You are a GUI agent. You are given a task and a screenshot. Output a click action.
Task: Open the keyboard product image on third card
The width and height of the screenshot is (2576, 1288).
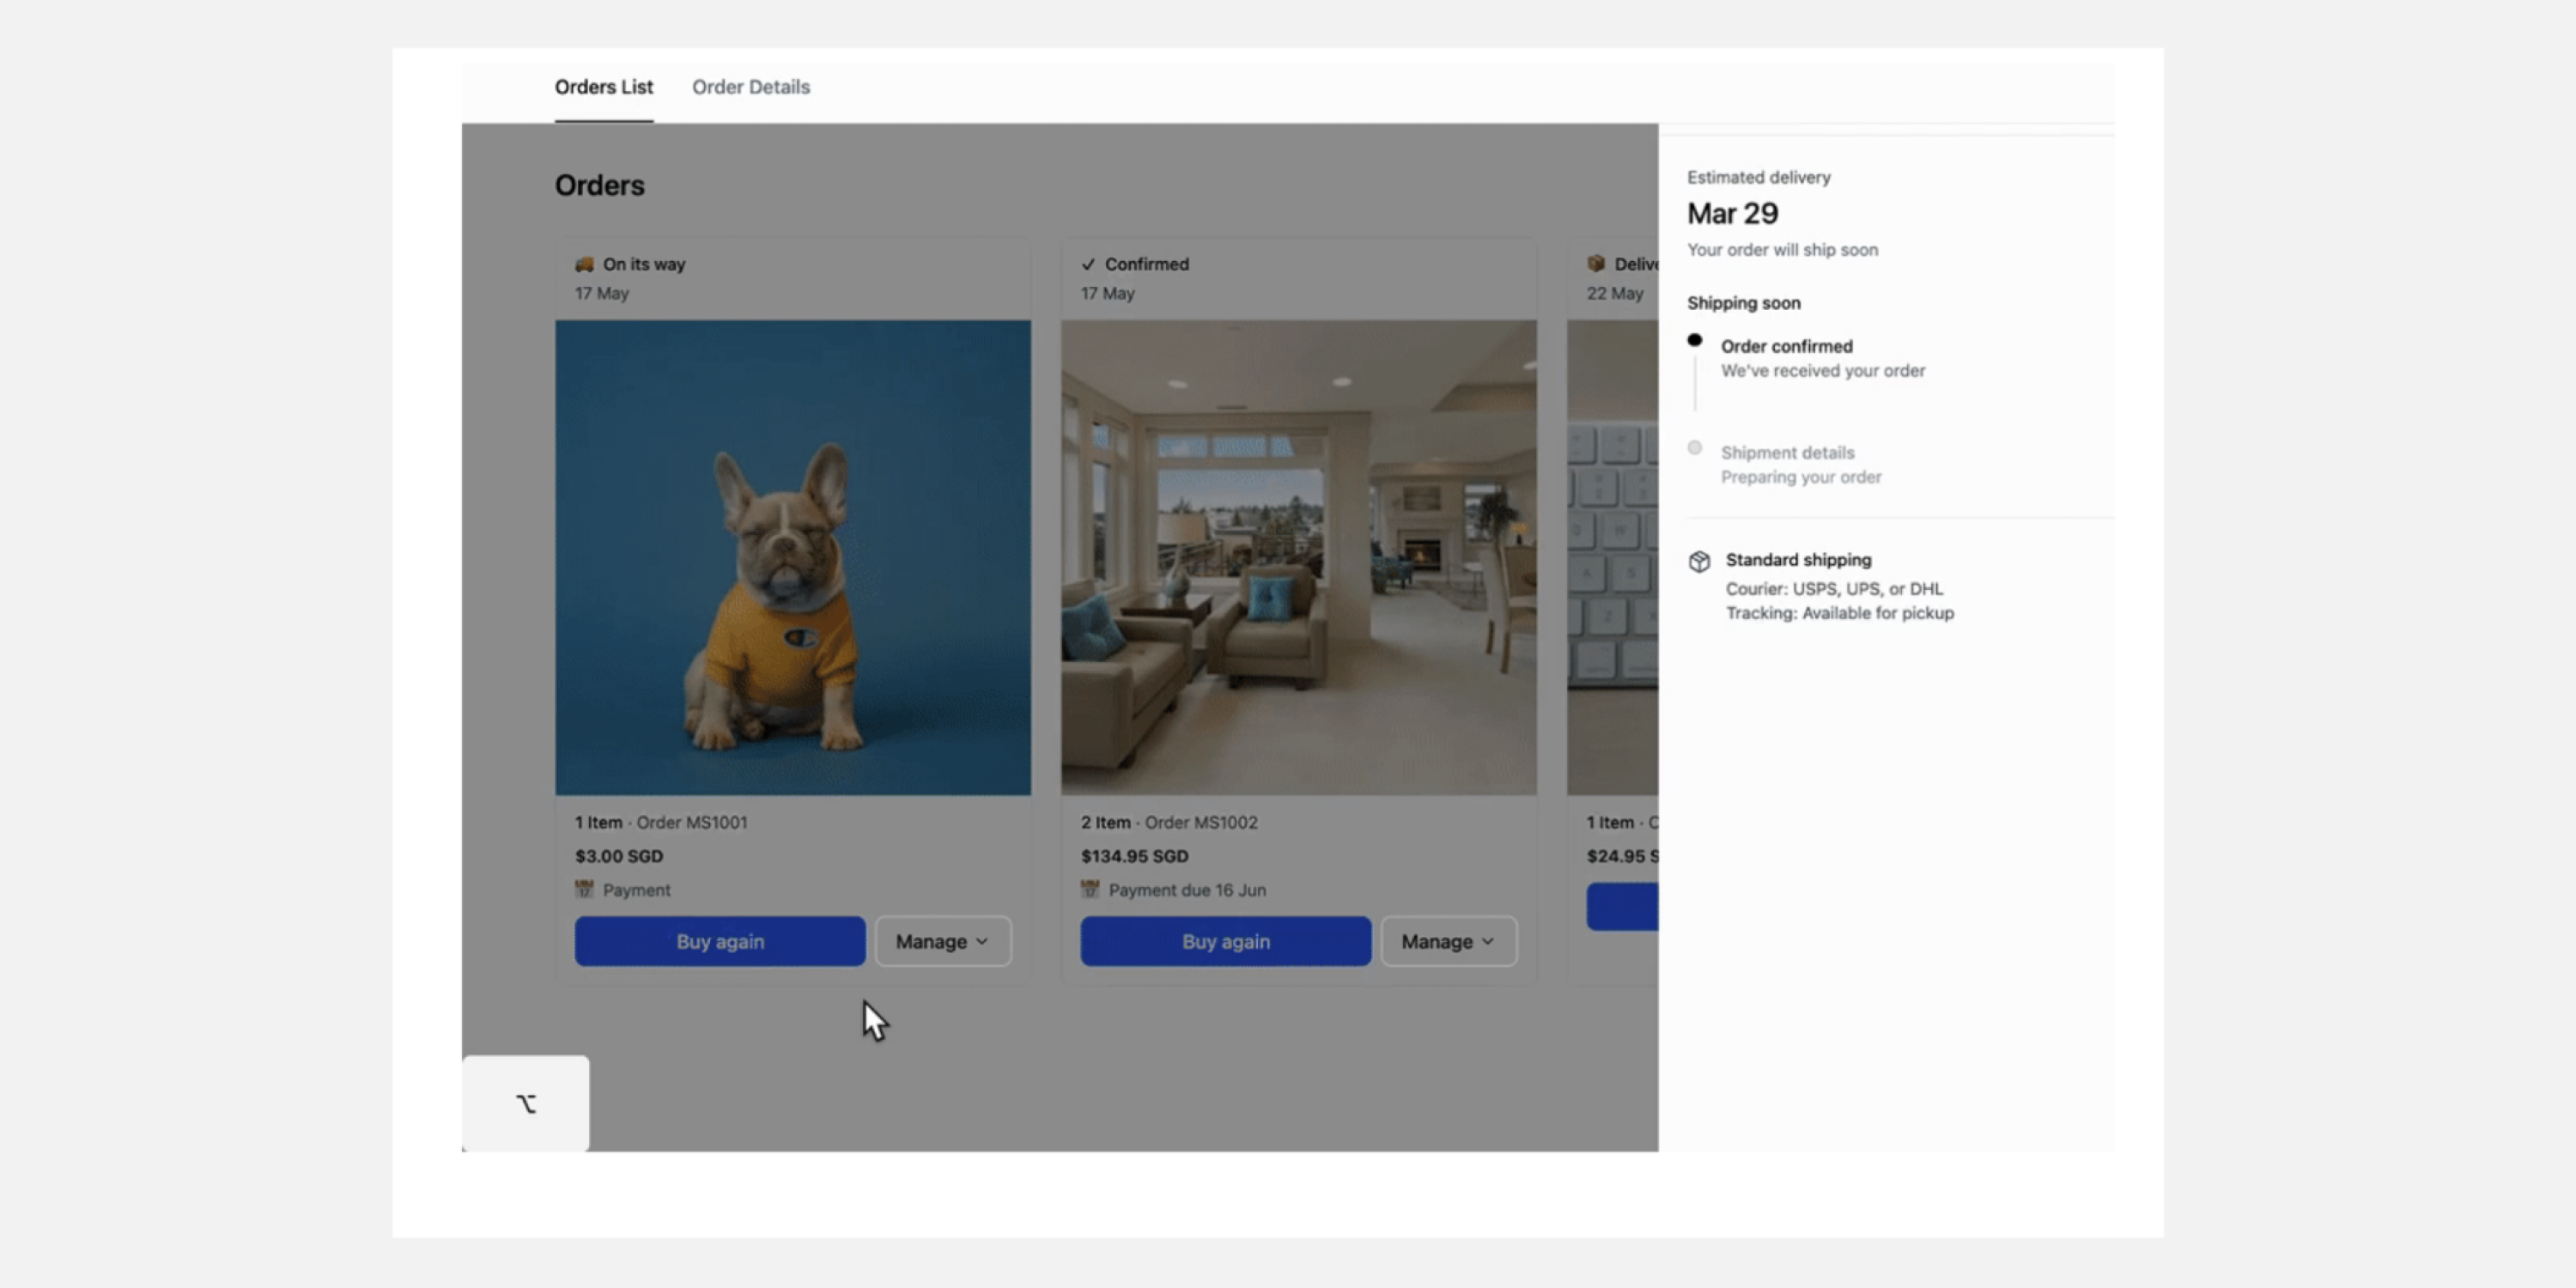(1612, 557)
